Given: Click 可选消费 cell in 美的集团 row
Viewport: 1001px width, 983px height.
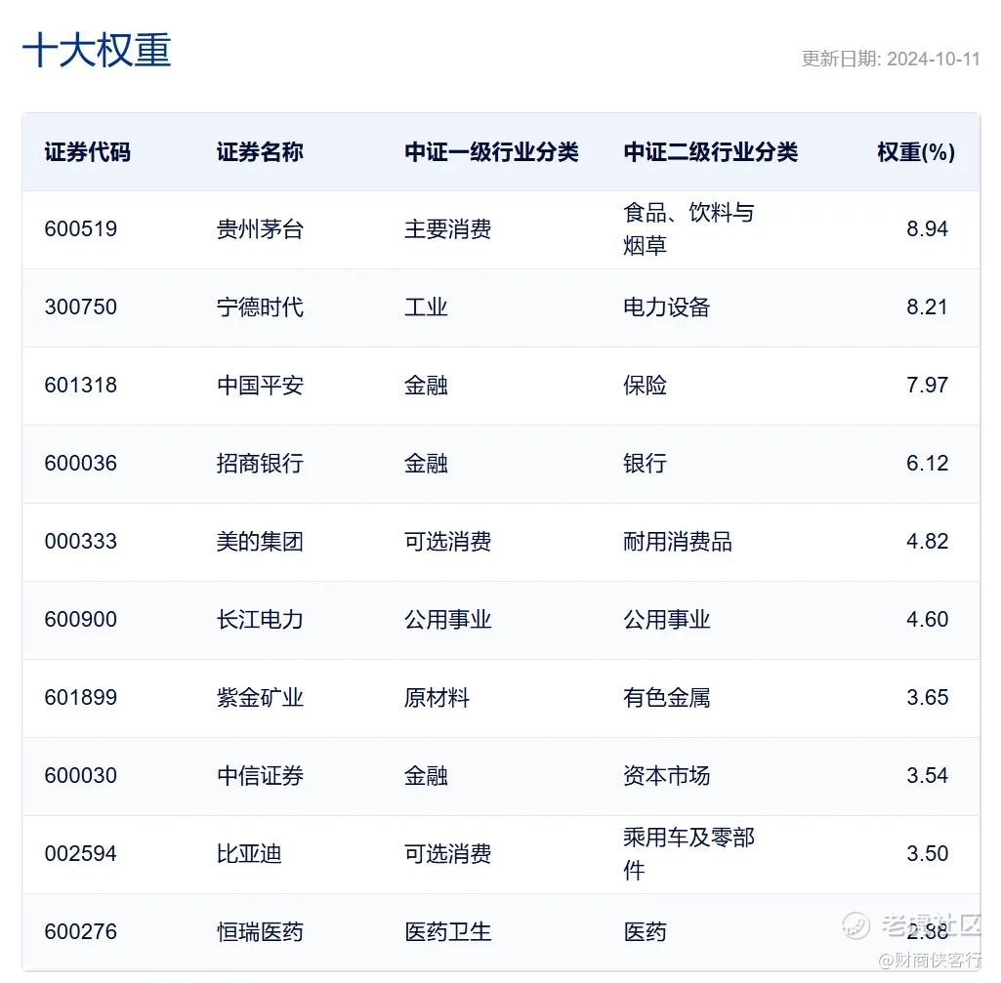Looking at the screenshot, I should [447, 542].
